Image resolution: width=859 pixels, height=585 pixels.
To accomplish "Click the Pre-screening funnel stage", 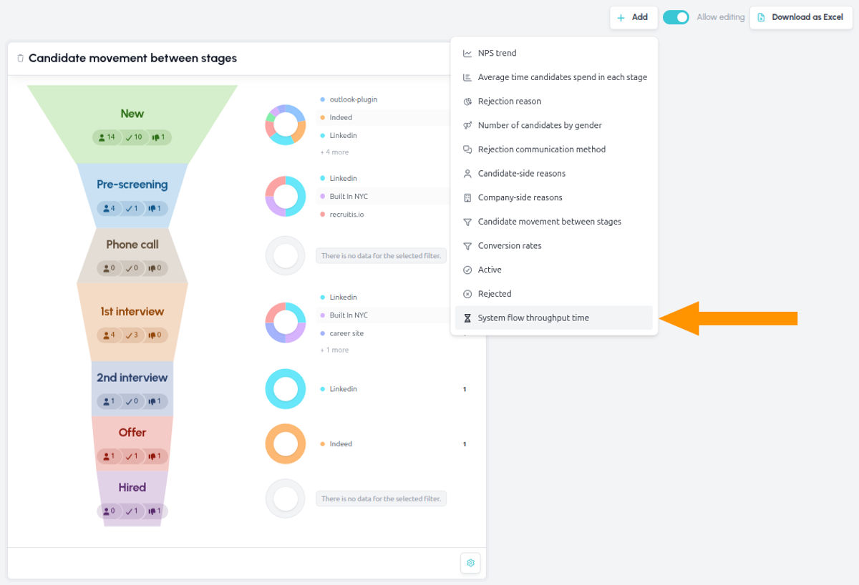I will pos(132,195).
